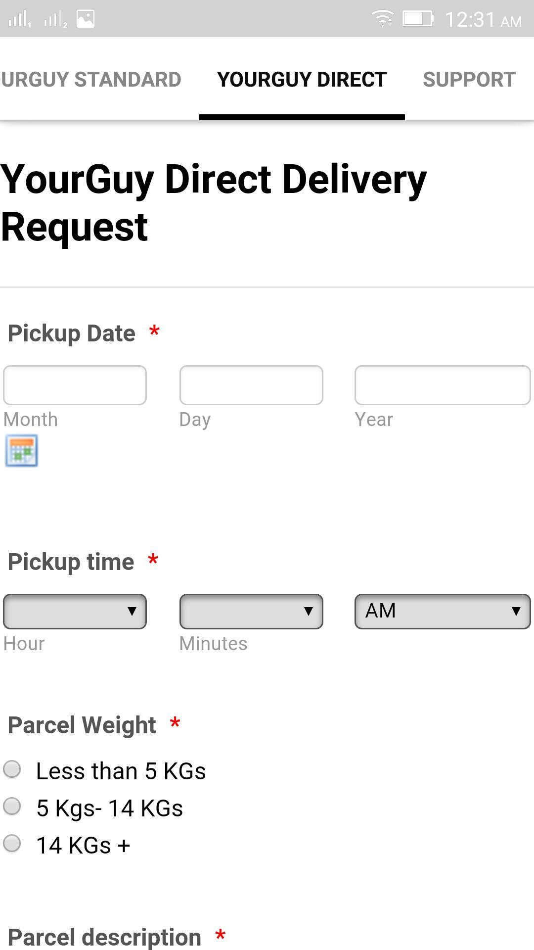
Task: Click the Day input field
Action: [x=251, y=385]
